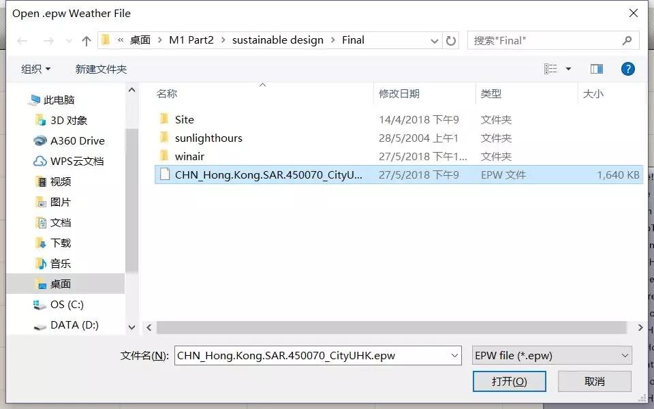Select the Site folder
The image size is (654, 409).
click(185, 120)
